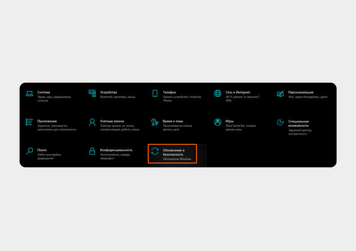Screen dimensions: 356x251
Task: Click the magnifying glass icon for Поиск
Action: 30,151
